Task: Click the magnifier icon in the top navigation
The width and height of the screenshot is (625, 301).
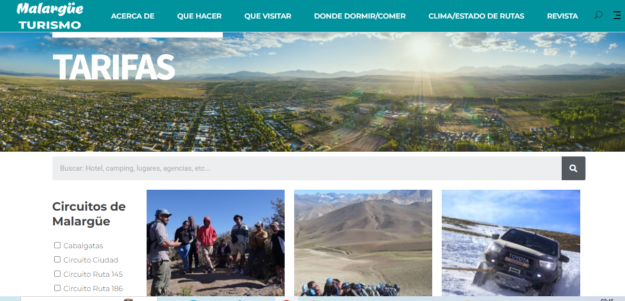Action: 598,15
